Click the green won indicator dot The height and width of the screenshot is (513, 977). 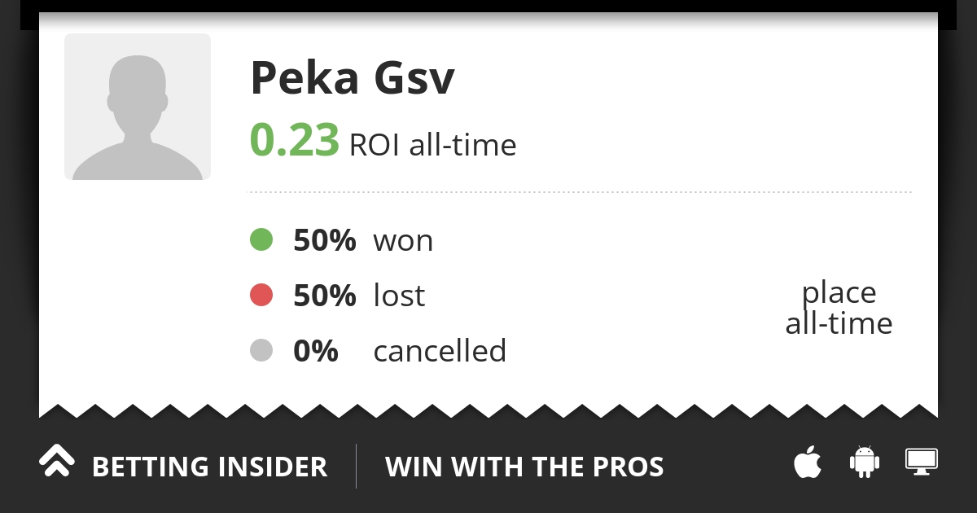261,240
